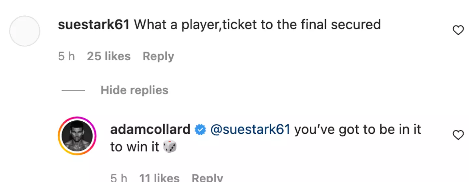The height and width of the screenshot is (182, 469).
Task: Open suestark61's blank profile picture
Action: tap(25, 31)
